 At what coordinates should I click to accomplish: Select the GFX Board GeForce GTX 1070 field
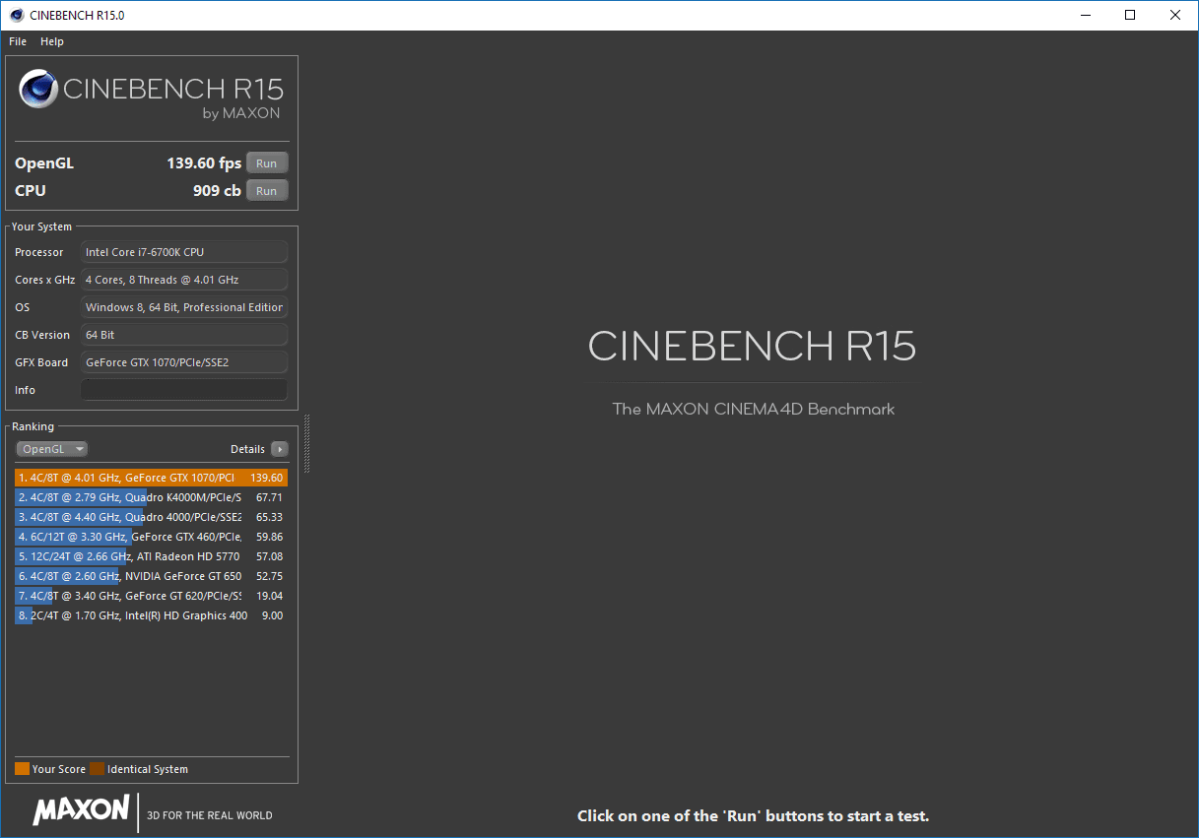[184, 362]
